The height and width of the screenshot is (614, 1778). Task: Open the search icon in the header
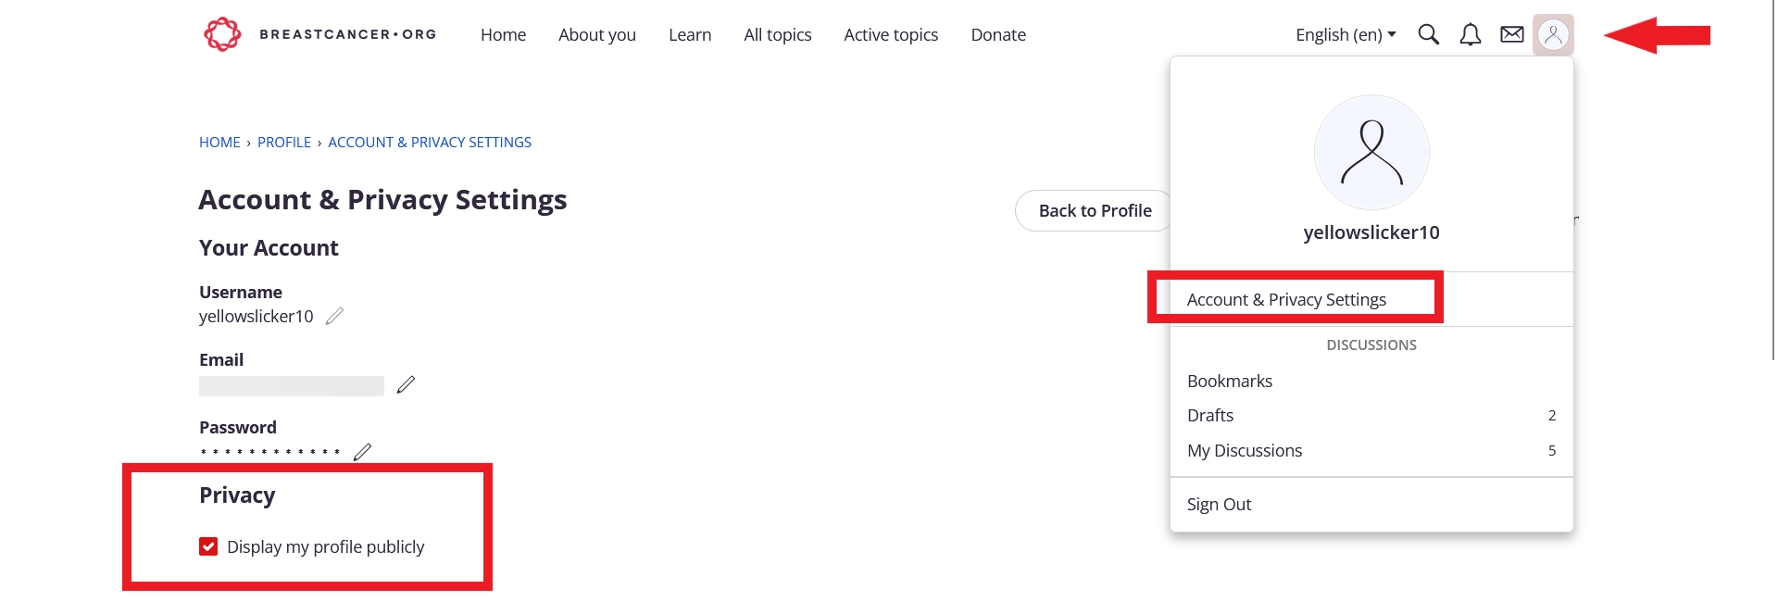(x=1428, y=34)
